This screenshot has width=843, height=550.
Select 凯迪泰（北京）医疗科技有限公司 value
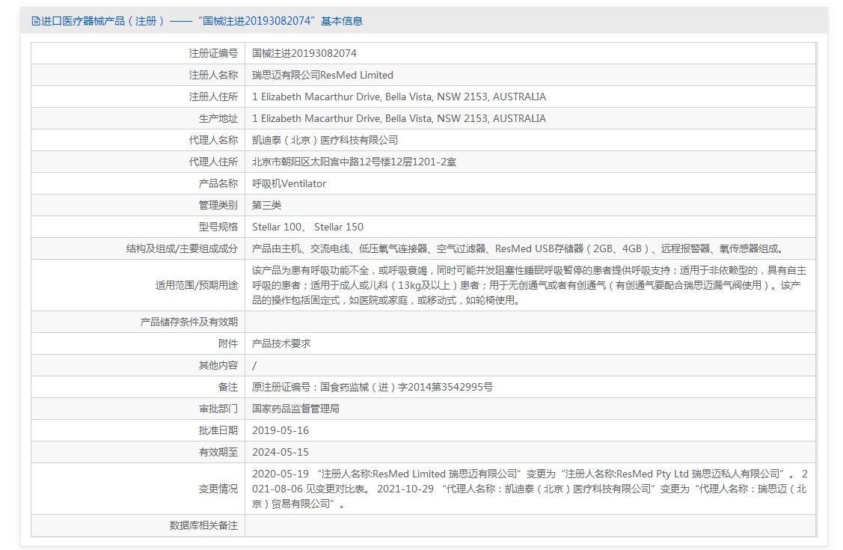(x=325, y=140)
